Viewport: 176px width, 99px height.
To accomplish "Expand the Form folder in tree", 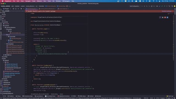I will click(7, 40).
